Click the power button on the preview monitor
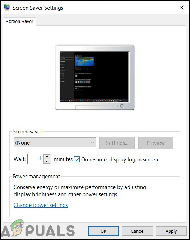This screenshot has height=240, width=190. click(x=122, y=106)
